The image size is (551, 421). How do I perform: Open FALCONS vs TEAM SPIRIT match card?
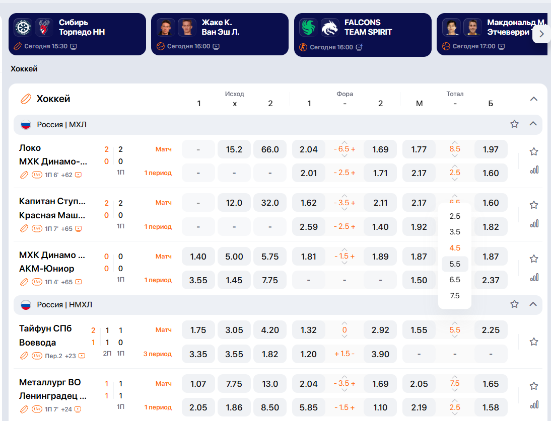[363, 35]
